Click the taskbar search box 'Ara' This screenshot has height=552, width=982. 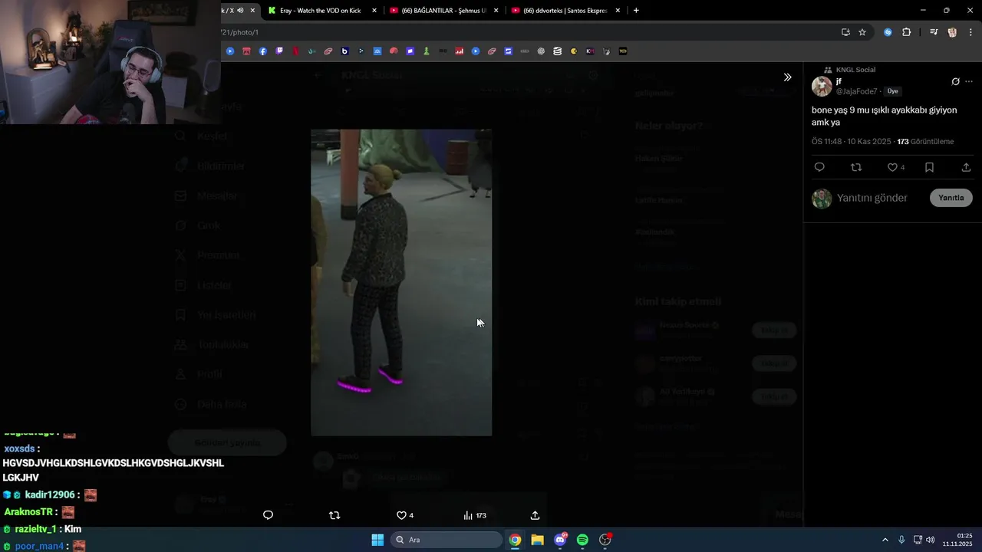447,540
